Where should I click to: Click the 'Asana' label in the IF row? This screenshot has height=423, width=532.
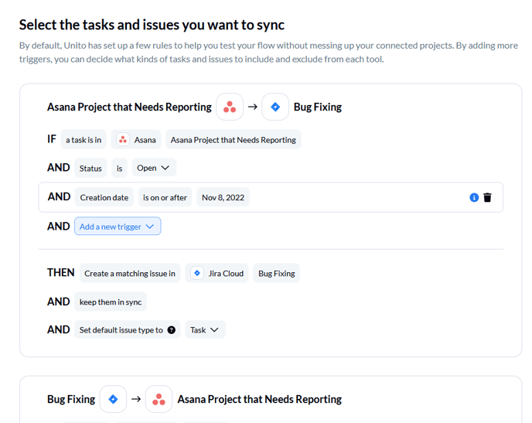coord(145,140)
